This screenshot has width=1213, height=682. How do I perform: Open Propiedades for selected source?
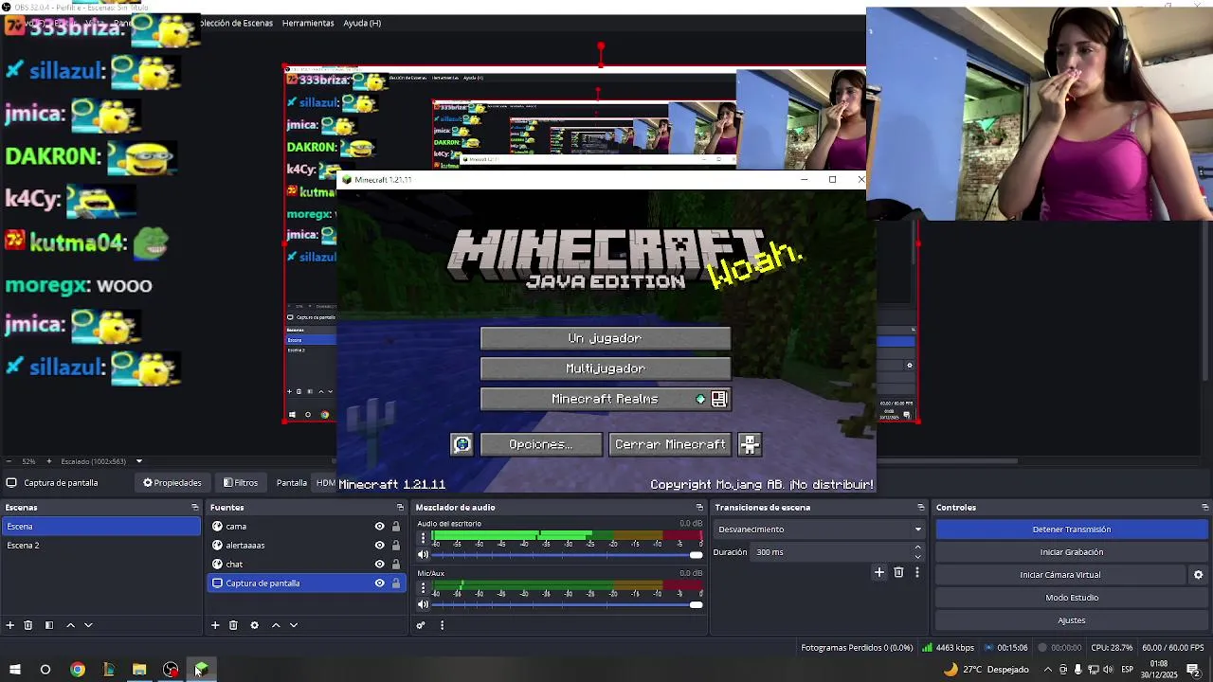coord(172,483)
